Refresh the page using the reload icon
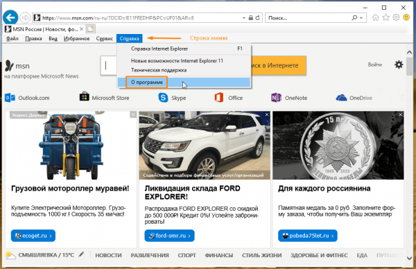The width and height of the screenshot is (416, 269). click(x=258, y=18)
